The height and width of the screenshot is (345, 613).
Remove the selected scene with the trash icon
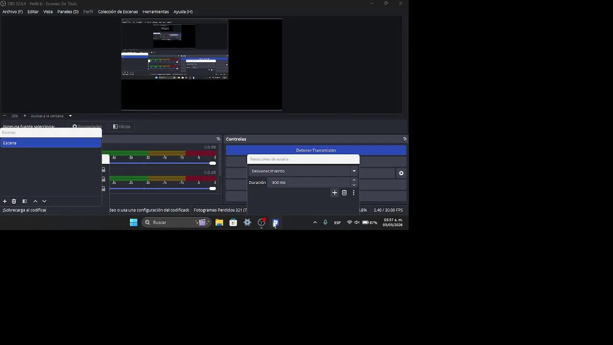[14, 201]
